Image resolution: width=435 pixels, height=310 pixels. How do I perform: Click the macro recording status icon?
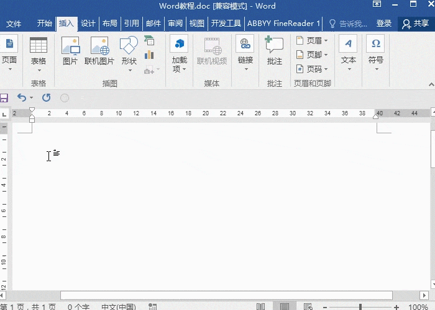(x=152, y=306)
